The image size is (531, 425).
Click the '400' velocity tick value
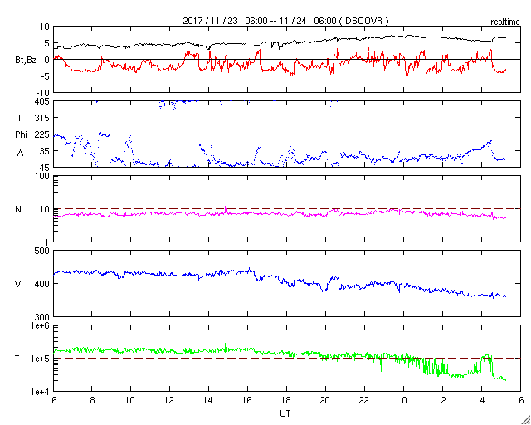pos(42,284)
